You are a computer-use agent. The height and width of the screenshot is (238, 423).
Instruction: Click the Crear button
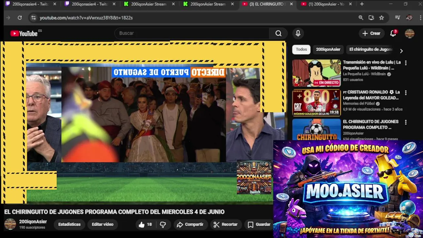371,33
